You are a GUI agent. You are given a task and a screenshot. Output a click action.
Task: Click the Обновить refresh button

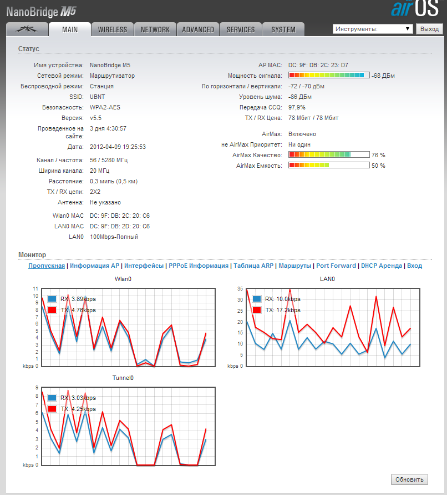tap(409, 479)
